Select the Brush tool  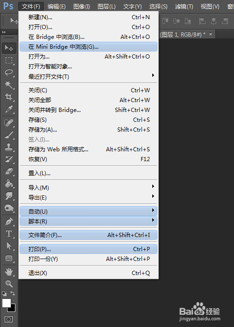[9, 135]
